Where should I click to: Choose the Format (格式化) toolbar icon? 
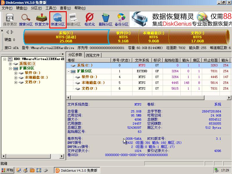[90, 19]
